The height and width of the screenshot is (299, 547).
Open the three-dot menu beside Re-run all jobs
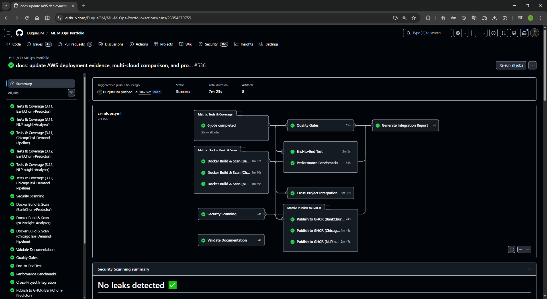tap(532, 65)
